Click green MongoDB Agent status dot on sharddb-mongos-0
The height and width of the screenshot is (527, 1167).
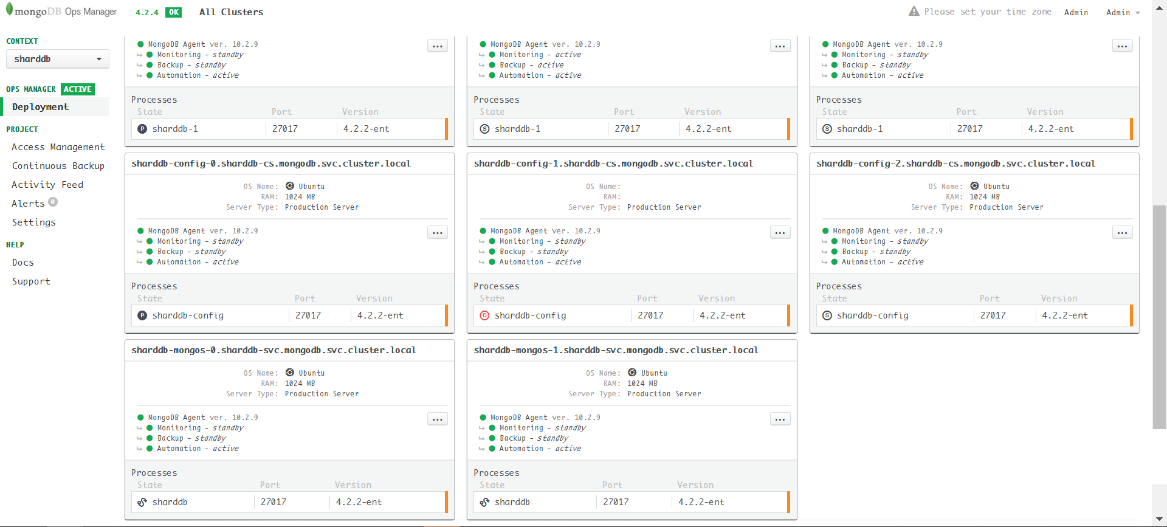pyautogui.click(x=140, y=418)
